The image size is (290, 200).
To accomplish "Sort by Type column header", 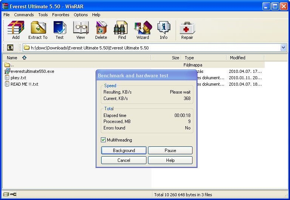I will 204,58.
